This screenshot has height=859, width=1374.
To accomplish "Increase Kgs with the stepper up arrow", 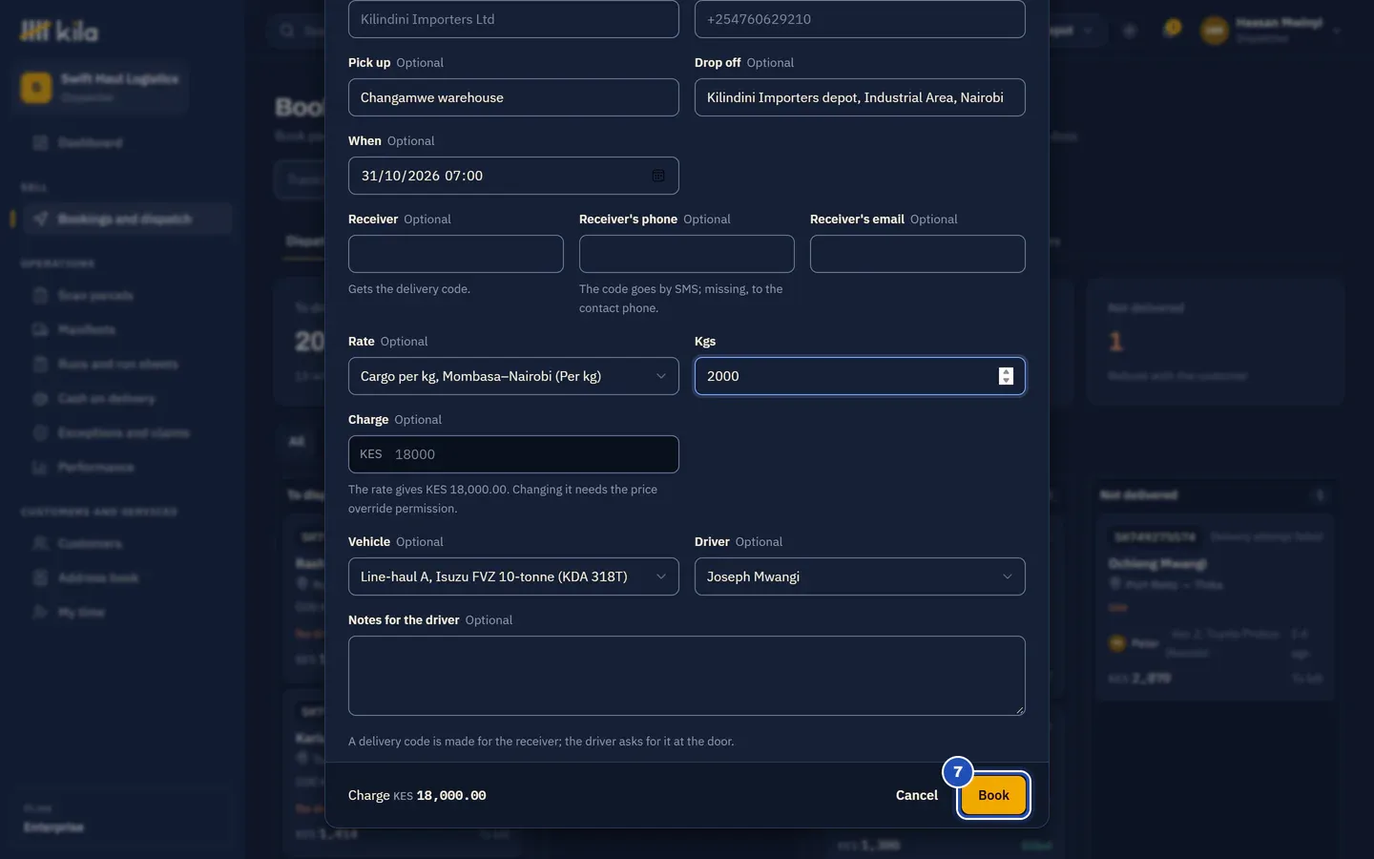I will [x=1006, y=371].
